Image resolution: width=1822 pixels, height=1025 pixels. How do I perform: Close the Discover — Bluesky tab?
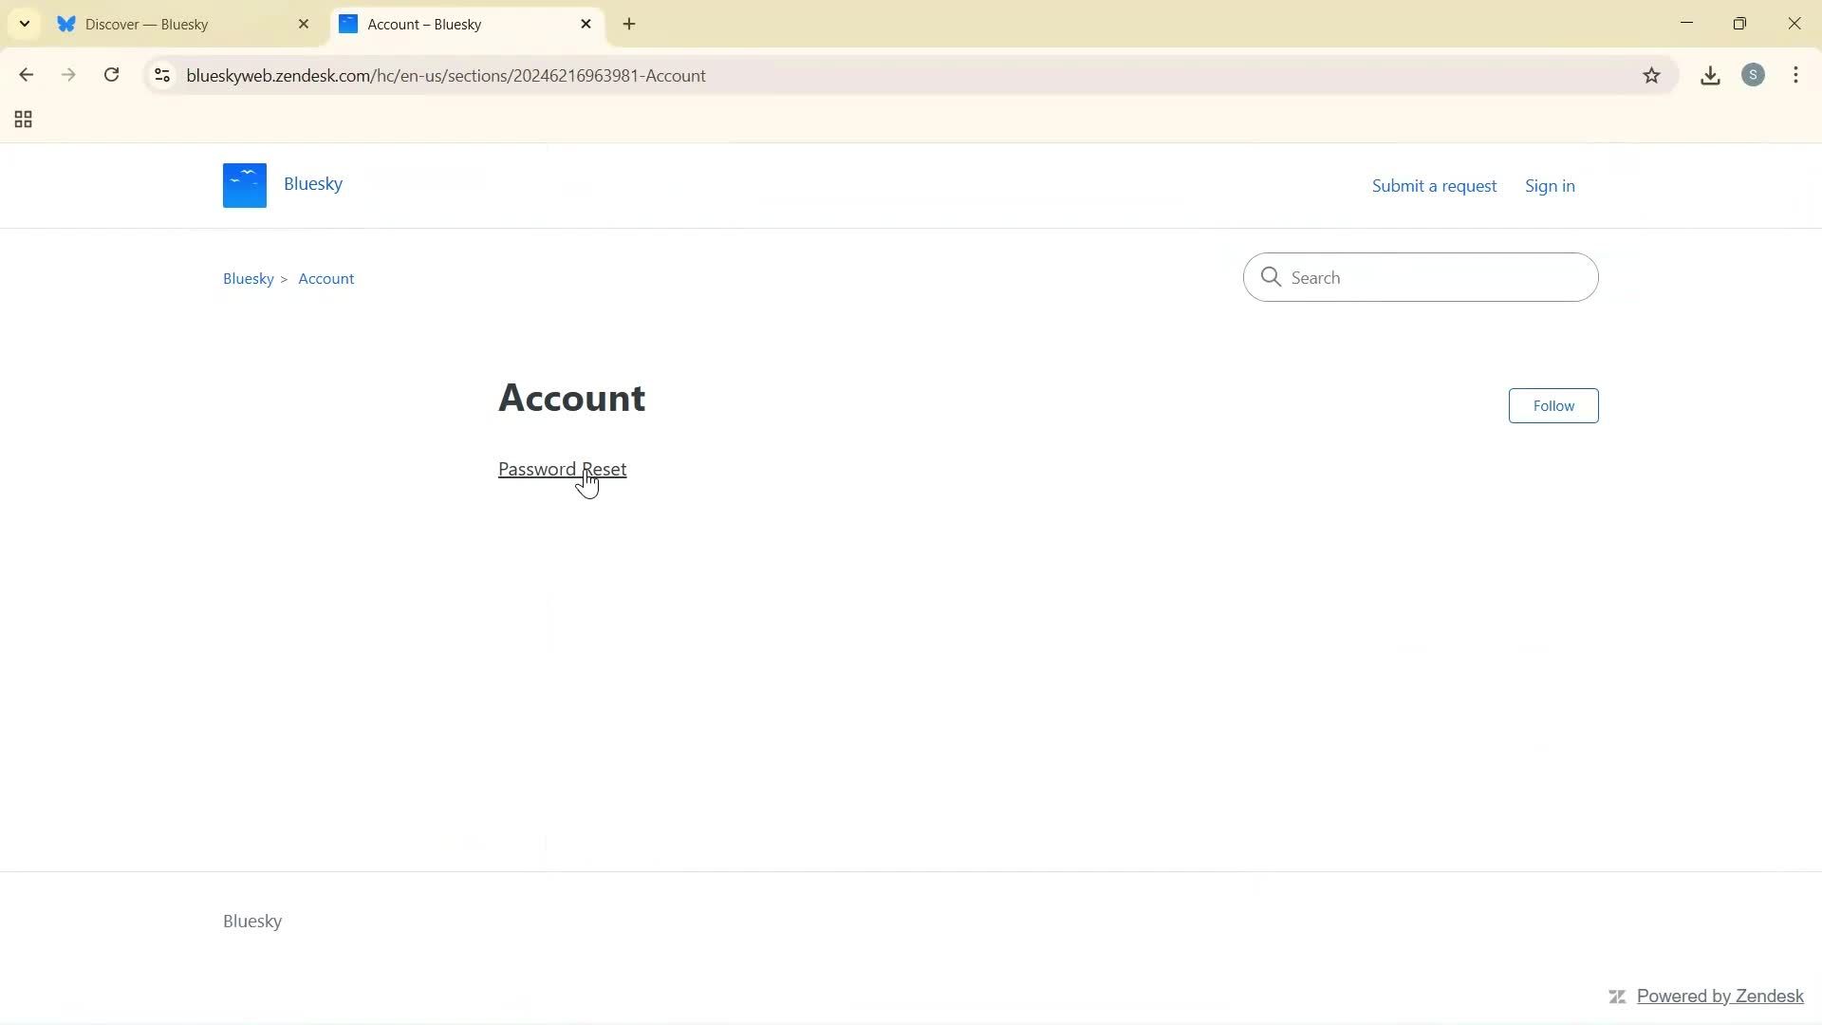[304, 24]
